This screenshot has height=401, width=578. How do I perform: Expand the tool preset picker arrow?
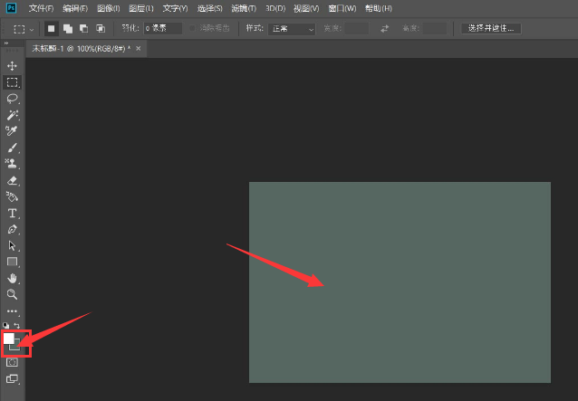(x=33, y=29)
